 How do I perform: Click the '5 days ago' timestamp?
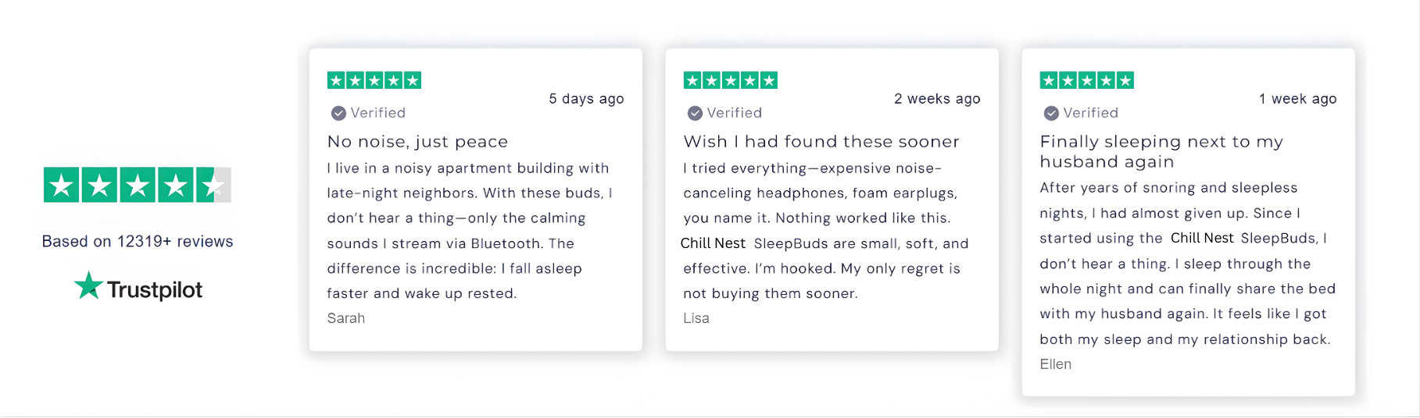586,99
